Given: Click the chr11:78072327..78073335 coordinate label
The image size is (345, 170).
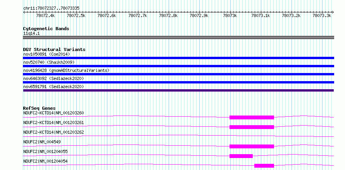Looking at the screenshot, I should [51, 8].
